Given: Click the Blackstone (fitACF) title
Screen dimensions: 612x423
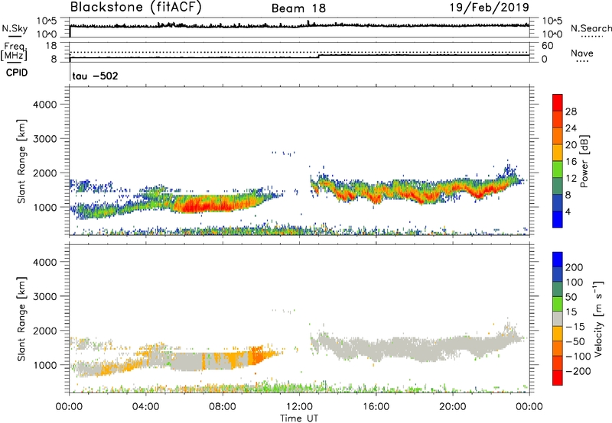Looking at the screenshot, I should coord(136,8).
